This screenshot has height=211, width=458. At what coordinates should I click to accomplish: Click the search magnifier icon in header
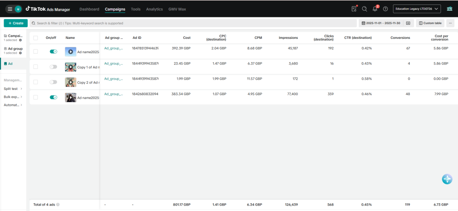(365, 9)
